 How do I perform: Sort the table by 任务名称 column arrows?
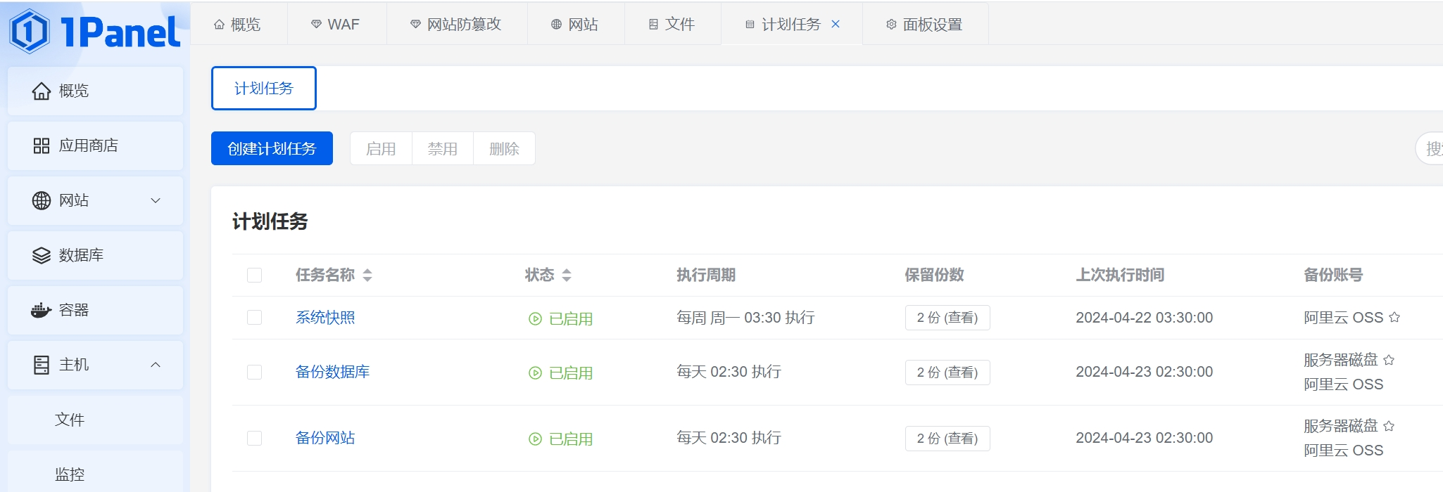click(x=367, y=276)
